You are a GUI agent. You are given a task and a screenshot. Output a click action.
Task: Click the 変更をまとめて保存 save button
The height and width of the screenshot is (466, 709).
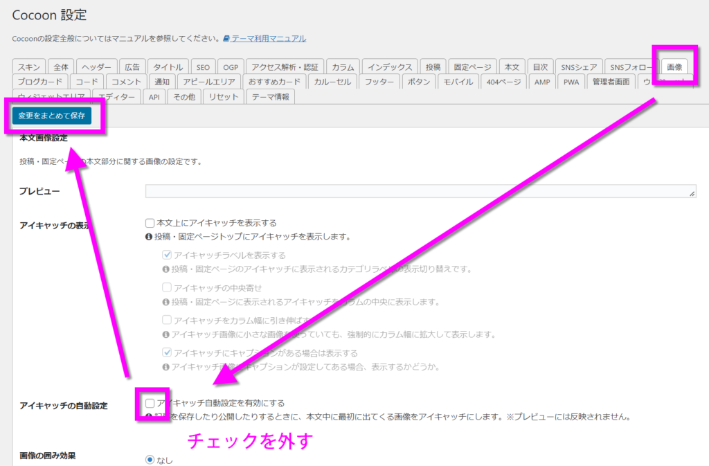[x=51, y=116]
